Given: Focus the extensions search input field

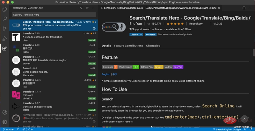Looking at the screenshot, I should pos(54,15).
